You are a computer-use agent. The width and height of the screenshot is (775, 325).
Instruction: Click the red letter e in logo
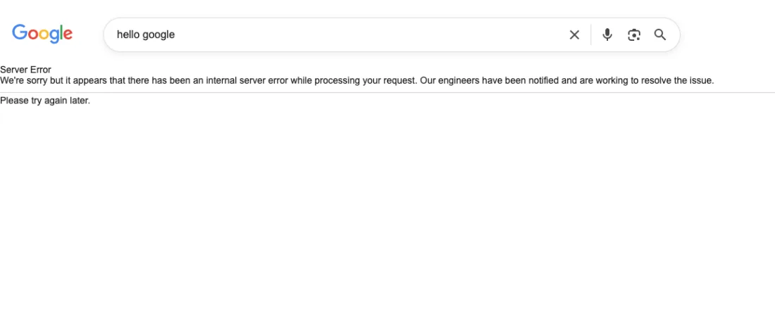(67, 34)
